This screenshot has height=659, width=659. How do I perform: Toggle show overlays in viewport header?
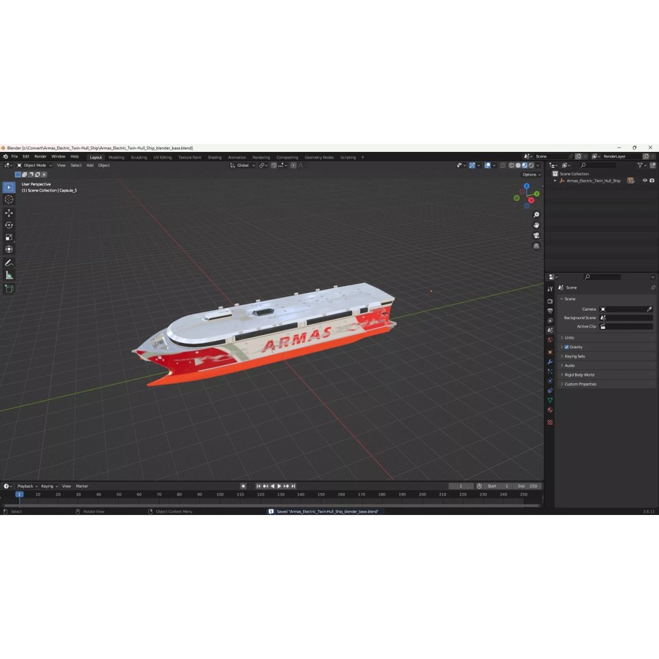[x=488, y=165]
